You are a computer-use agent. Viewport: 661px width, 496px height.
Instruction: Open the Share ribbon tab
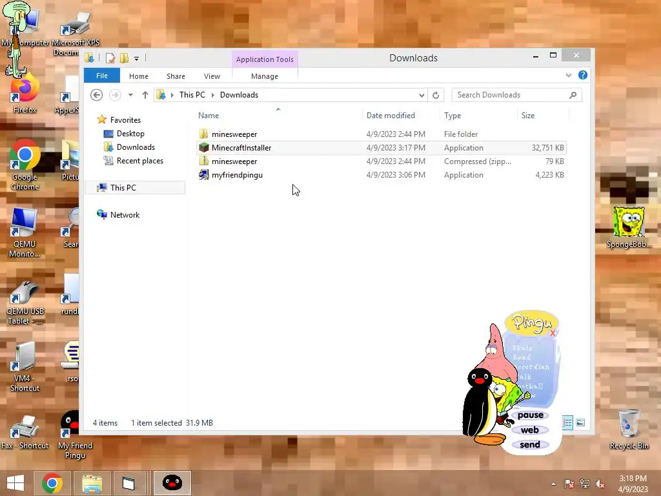(176, 76)
